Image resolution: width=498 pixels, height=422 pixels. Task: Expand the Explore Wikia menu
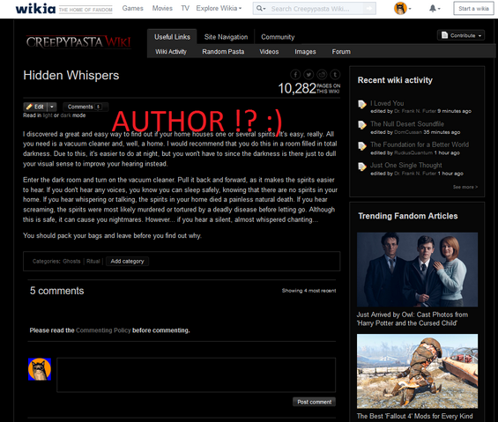pos(219,8)
